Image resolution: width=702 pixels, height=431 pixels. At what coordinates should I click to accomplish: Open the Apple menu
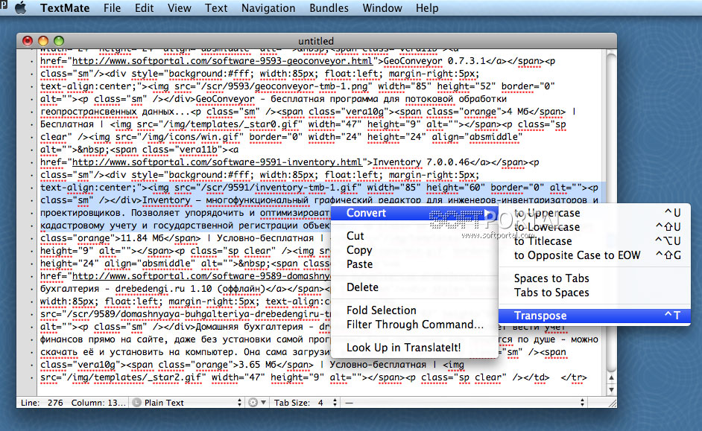[x=21, y=8]
